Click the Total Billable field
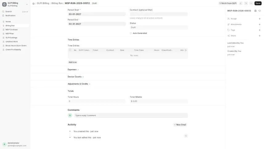The height and width of the screenshot is (149, 265). click(x=159, y=101)
